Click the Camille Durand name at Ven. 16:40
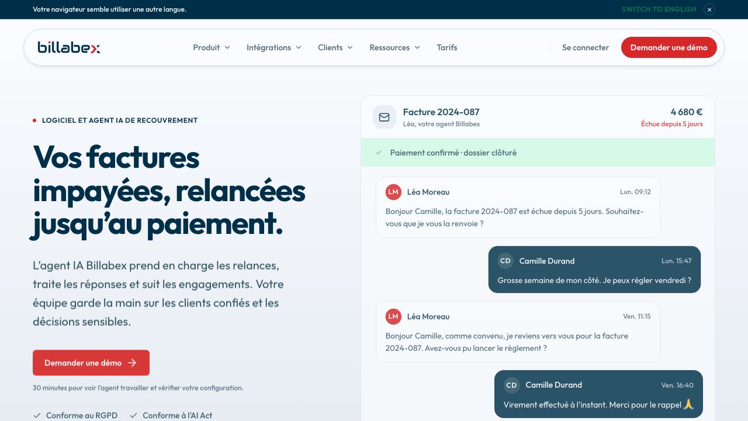 click(x=553, y=385)
